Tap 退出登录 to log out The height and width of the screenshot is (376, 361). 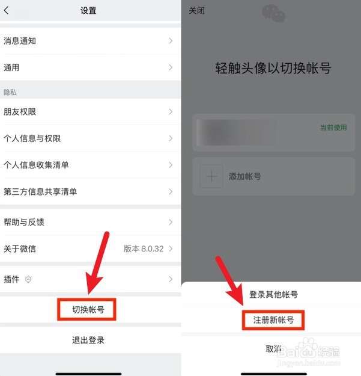pos(88,340)
